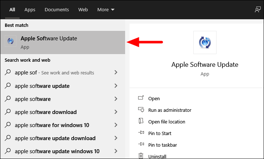Viewport: 264px width, 159px height.
Task: Expand the 'apple software update' suggestion chevron
Action: [x=116, y=86]
